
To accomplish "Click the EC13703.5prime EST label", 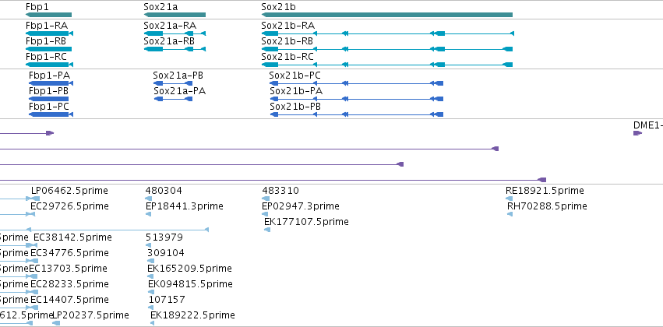I will (68, 269).
